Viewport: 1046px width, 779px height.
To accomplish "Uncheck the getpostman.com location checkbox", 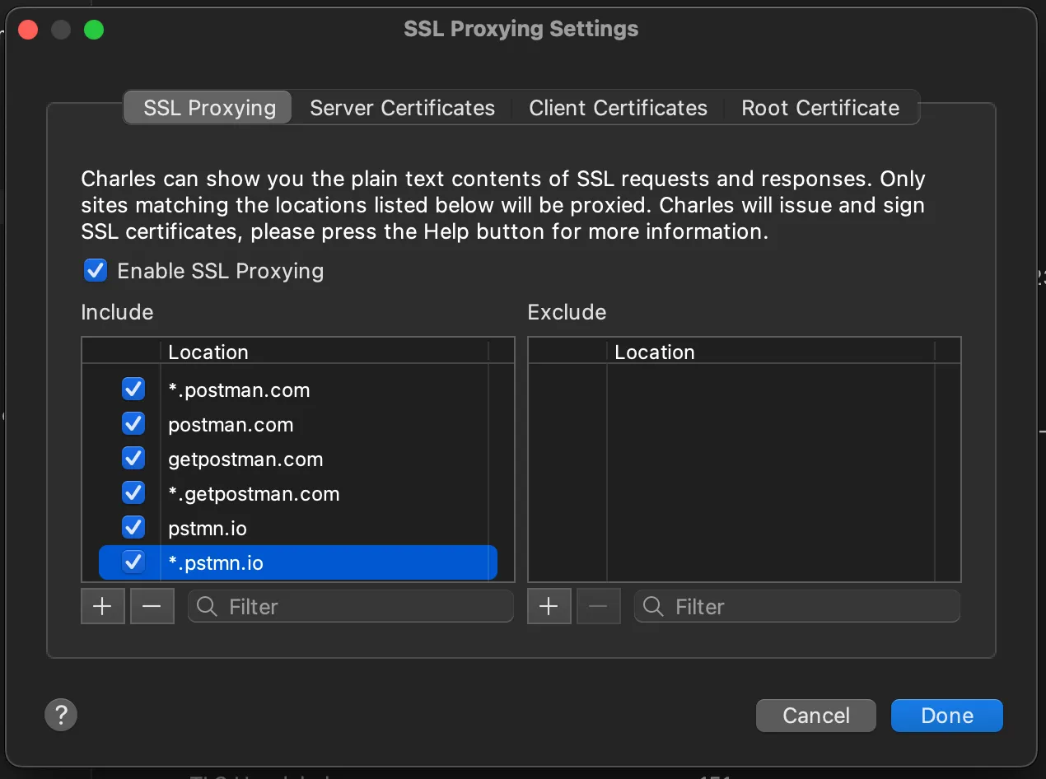I will coord(133,459).
